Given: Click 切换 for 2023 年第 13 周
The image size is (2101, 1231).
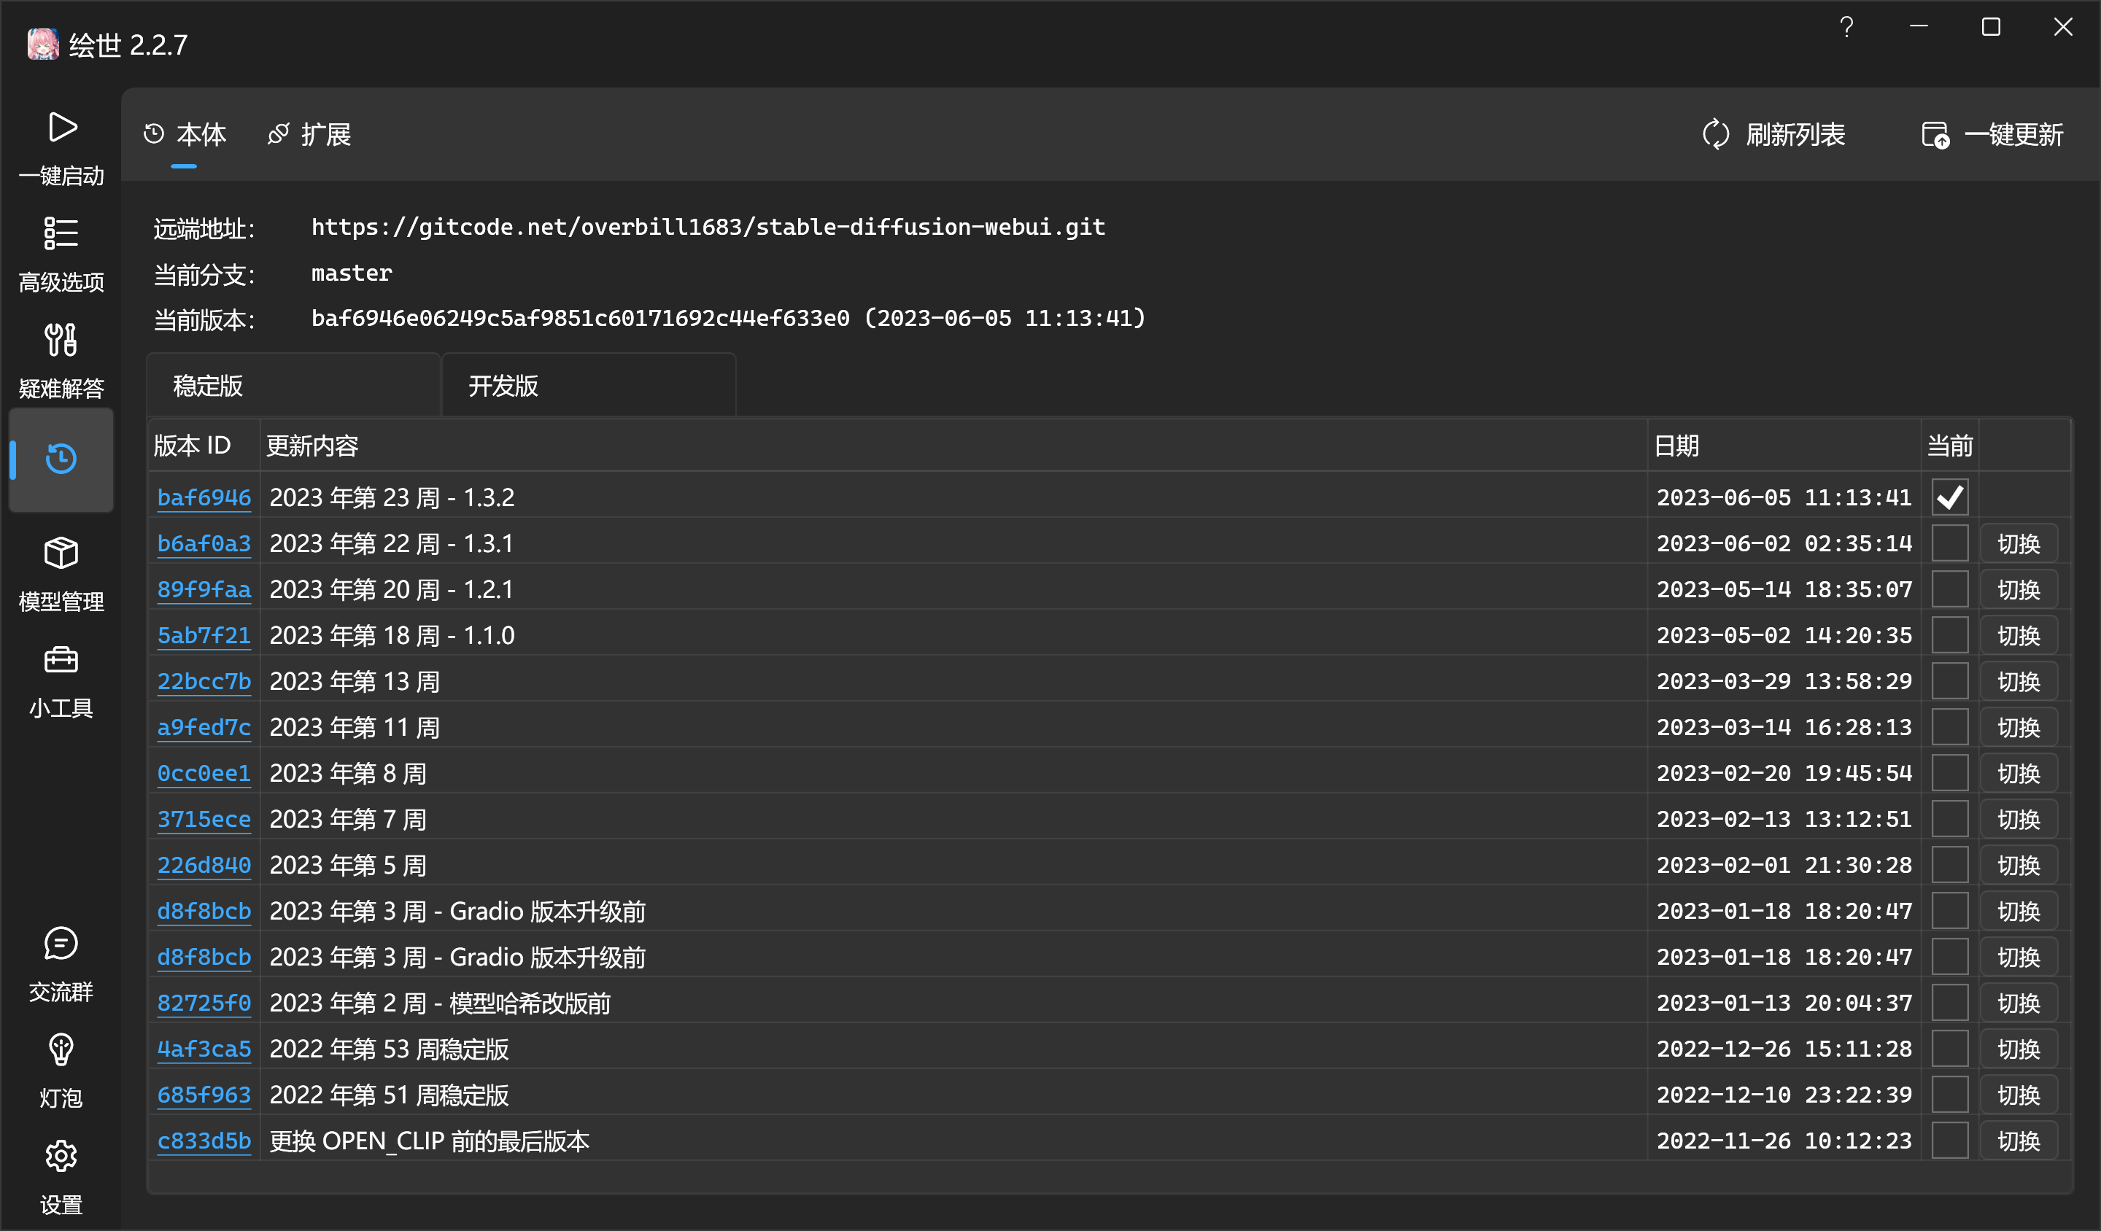Looking at the screenshot, I should (2018, 682).
